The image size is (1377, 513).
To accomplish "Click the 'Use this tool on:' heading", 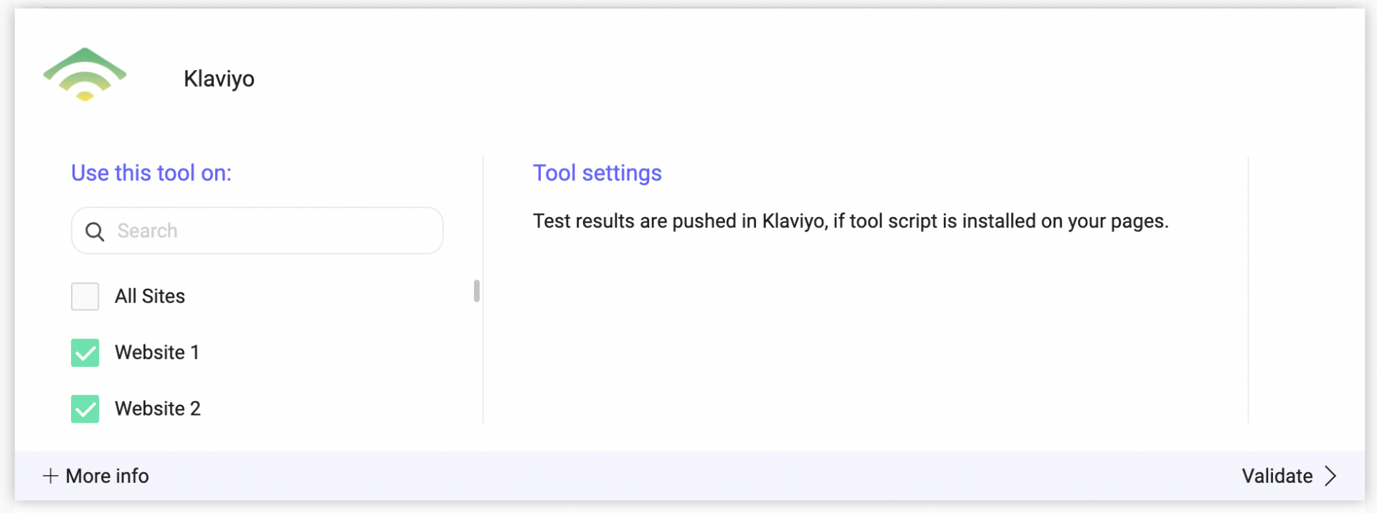I will tap(151, 173).
